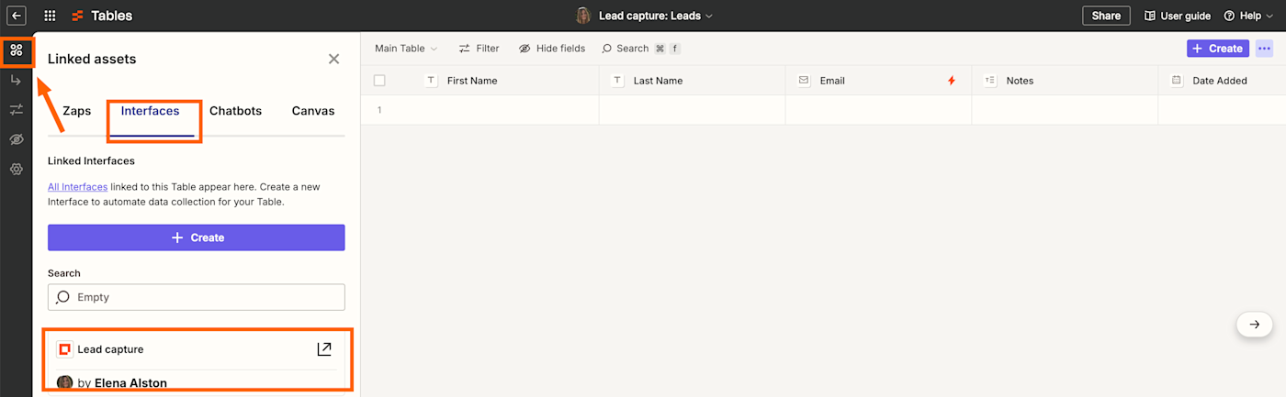Toggle the eye visibility sidebar icon

17,139
